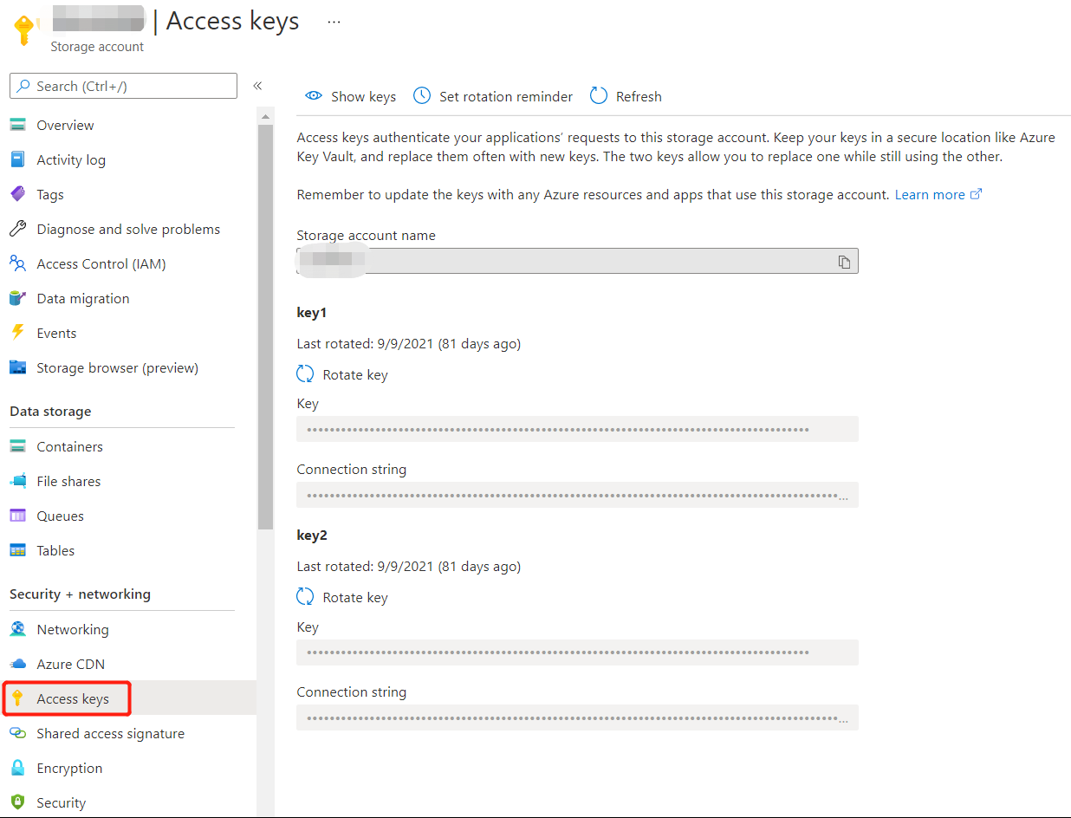Click the green Security shield icon
The image size is (1071, 818).
[x=17, y=802]
